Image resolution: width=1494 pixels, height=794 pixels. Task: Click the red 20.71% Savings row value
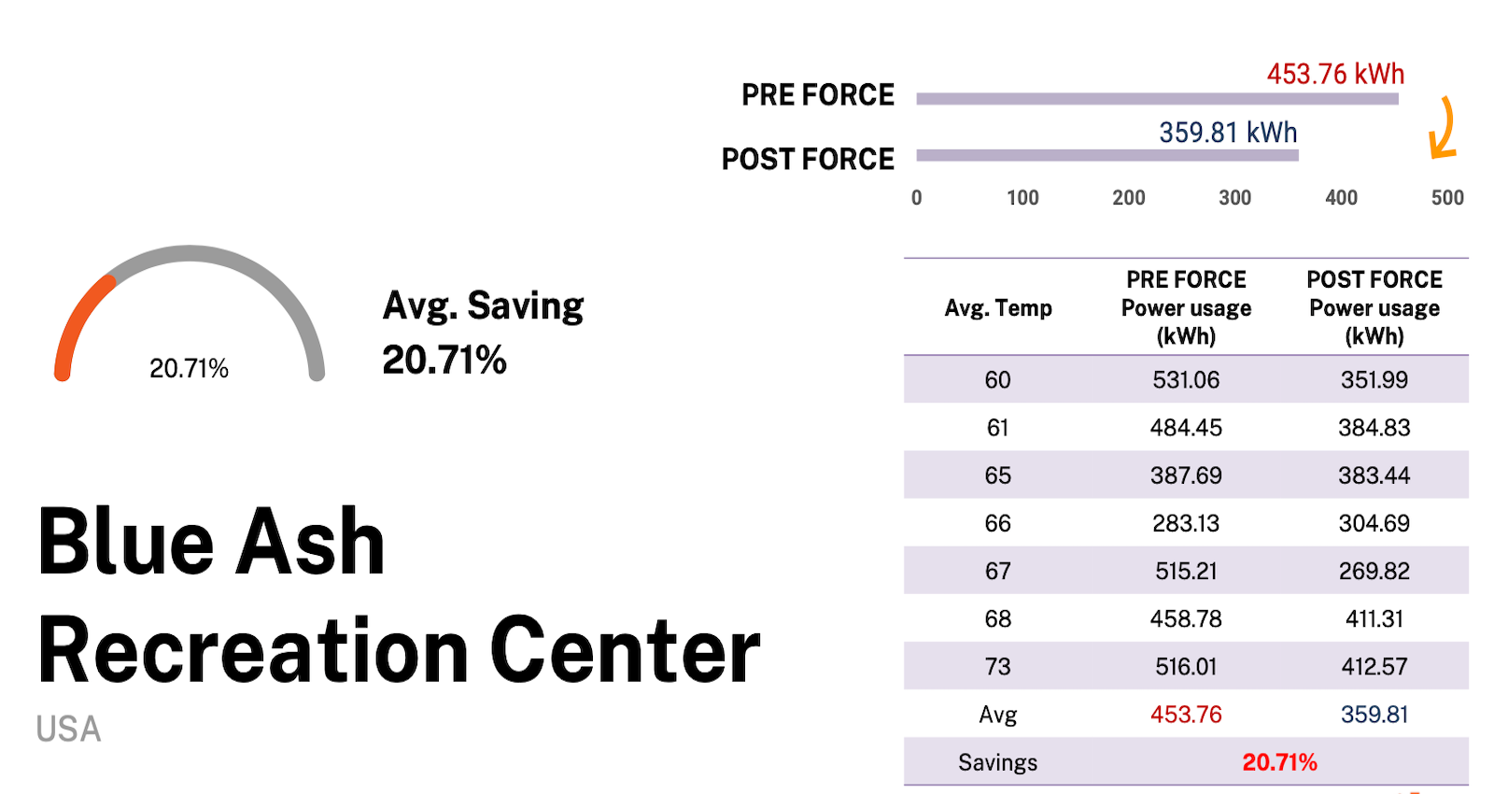(1279, 762)
